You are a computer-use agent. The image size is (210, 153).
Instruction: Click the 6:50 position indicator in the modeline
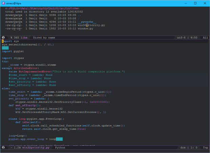[x=194, y=38]
